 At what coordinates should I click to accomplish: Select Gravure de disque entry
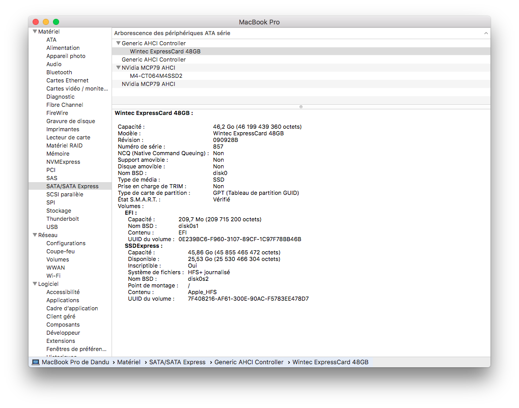pos(70,121)
